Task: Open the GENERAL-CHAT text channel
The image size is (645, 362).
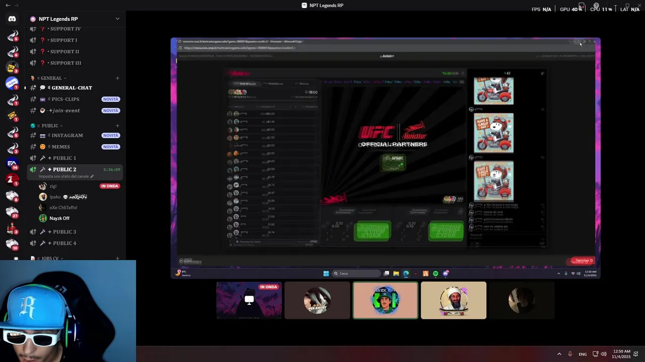Action: (75, 87)
